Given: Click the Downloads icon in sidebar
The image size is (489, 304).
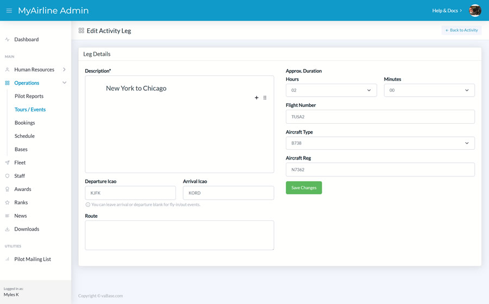Looking at the screenshot, I should [8, 229].
